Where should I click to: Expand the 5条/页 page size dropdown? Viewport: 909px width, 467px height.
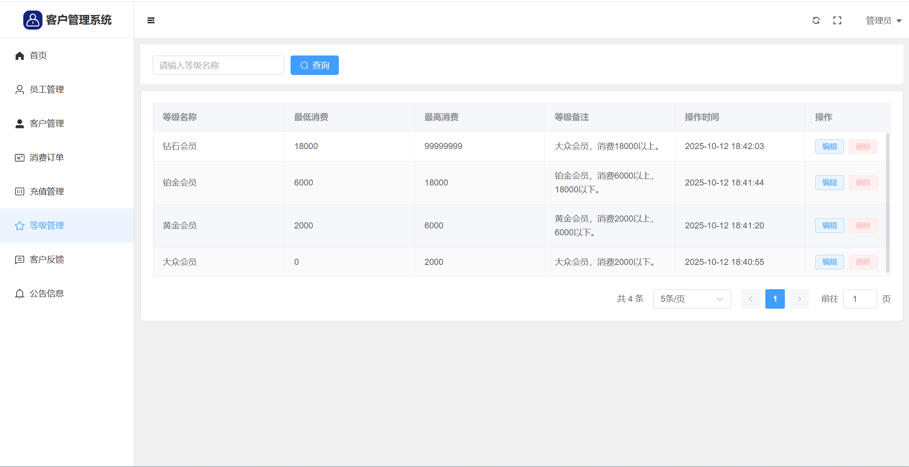pyautogui.click(x=692, y=299)
